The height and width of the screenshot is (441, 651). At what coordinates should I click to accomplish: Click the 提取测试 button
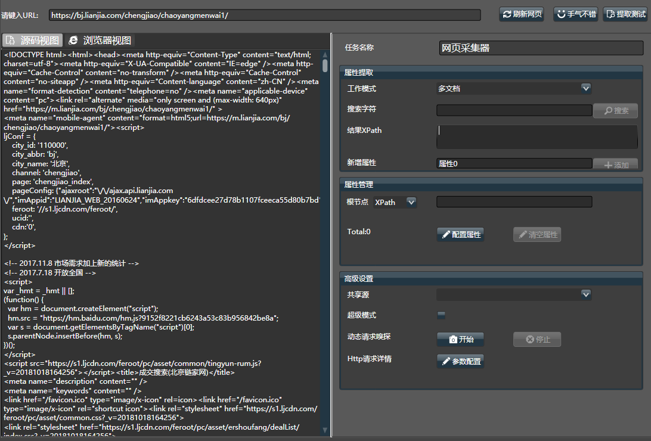pos(625,14)
